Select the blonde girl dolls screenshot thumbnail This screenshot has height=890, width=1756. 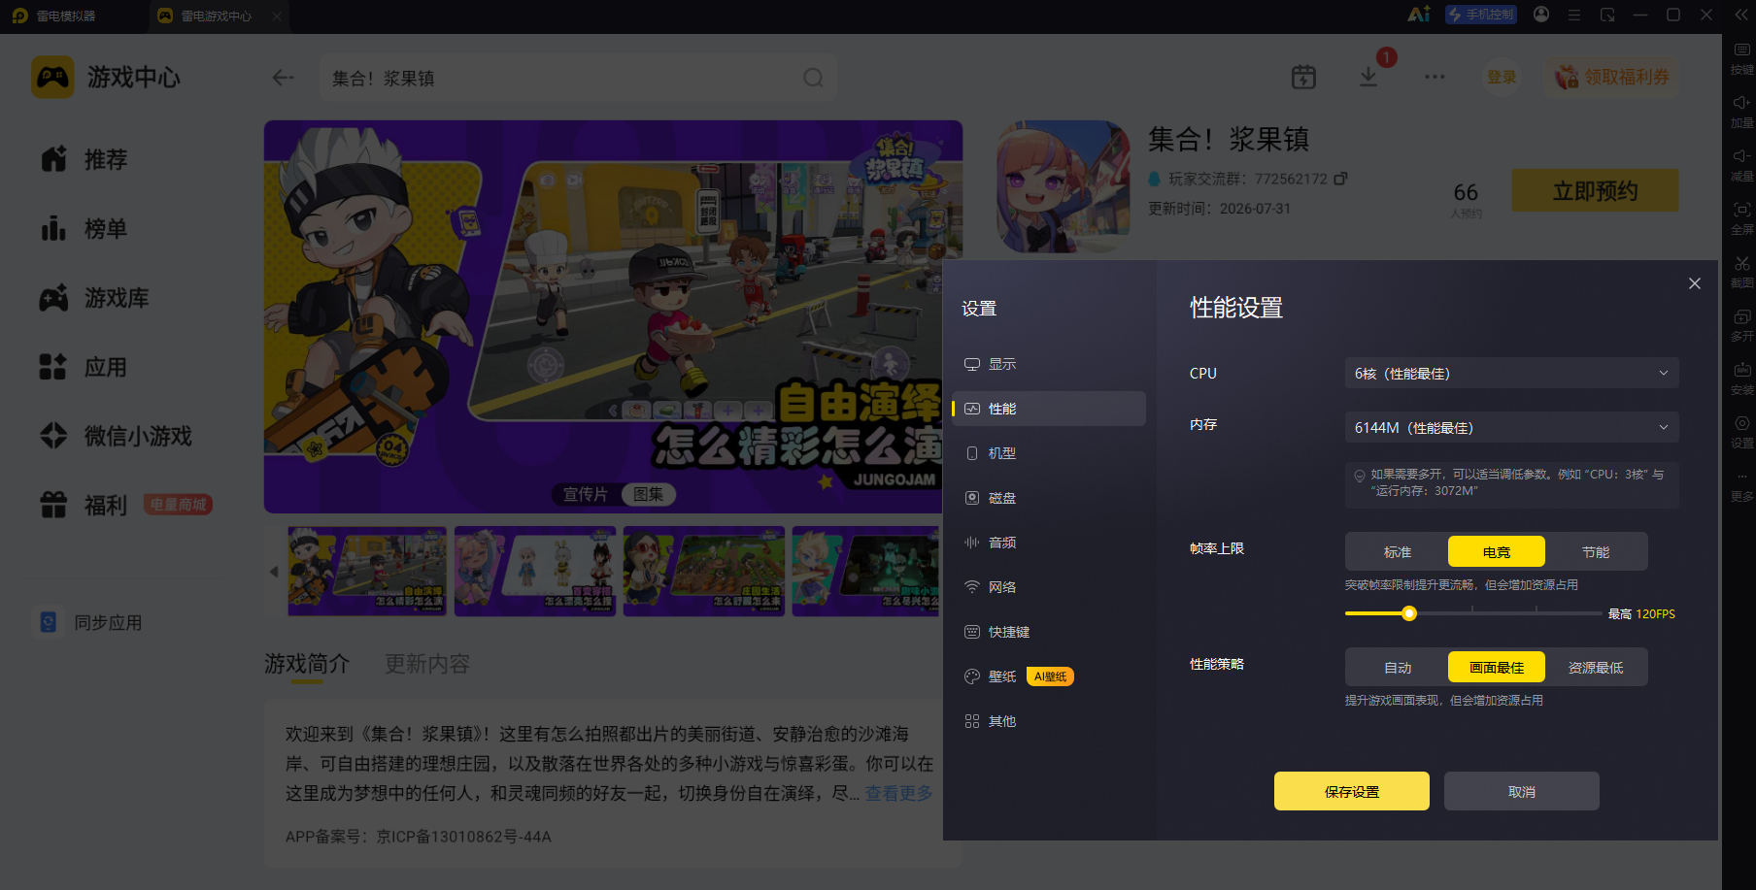click(x=535, y=571)
